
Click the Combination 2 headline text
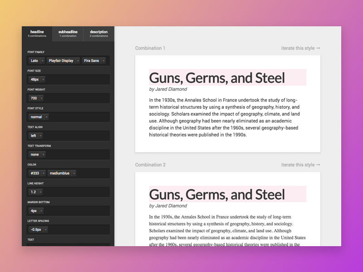[217, 194]
